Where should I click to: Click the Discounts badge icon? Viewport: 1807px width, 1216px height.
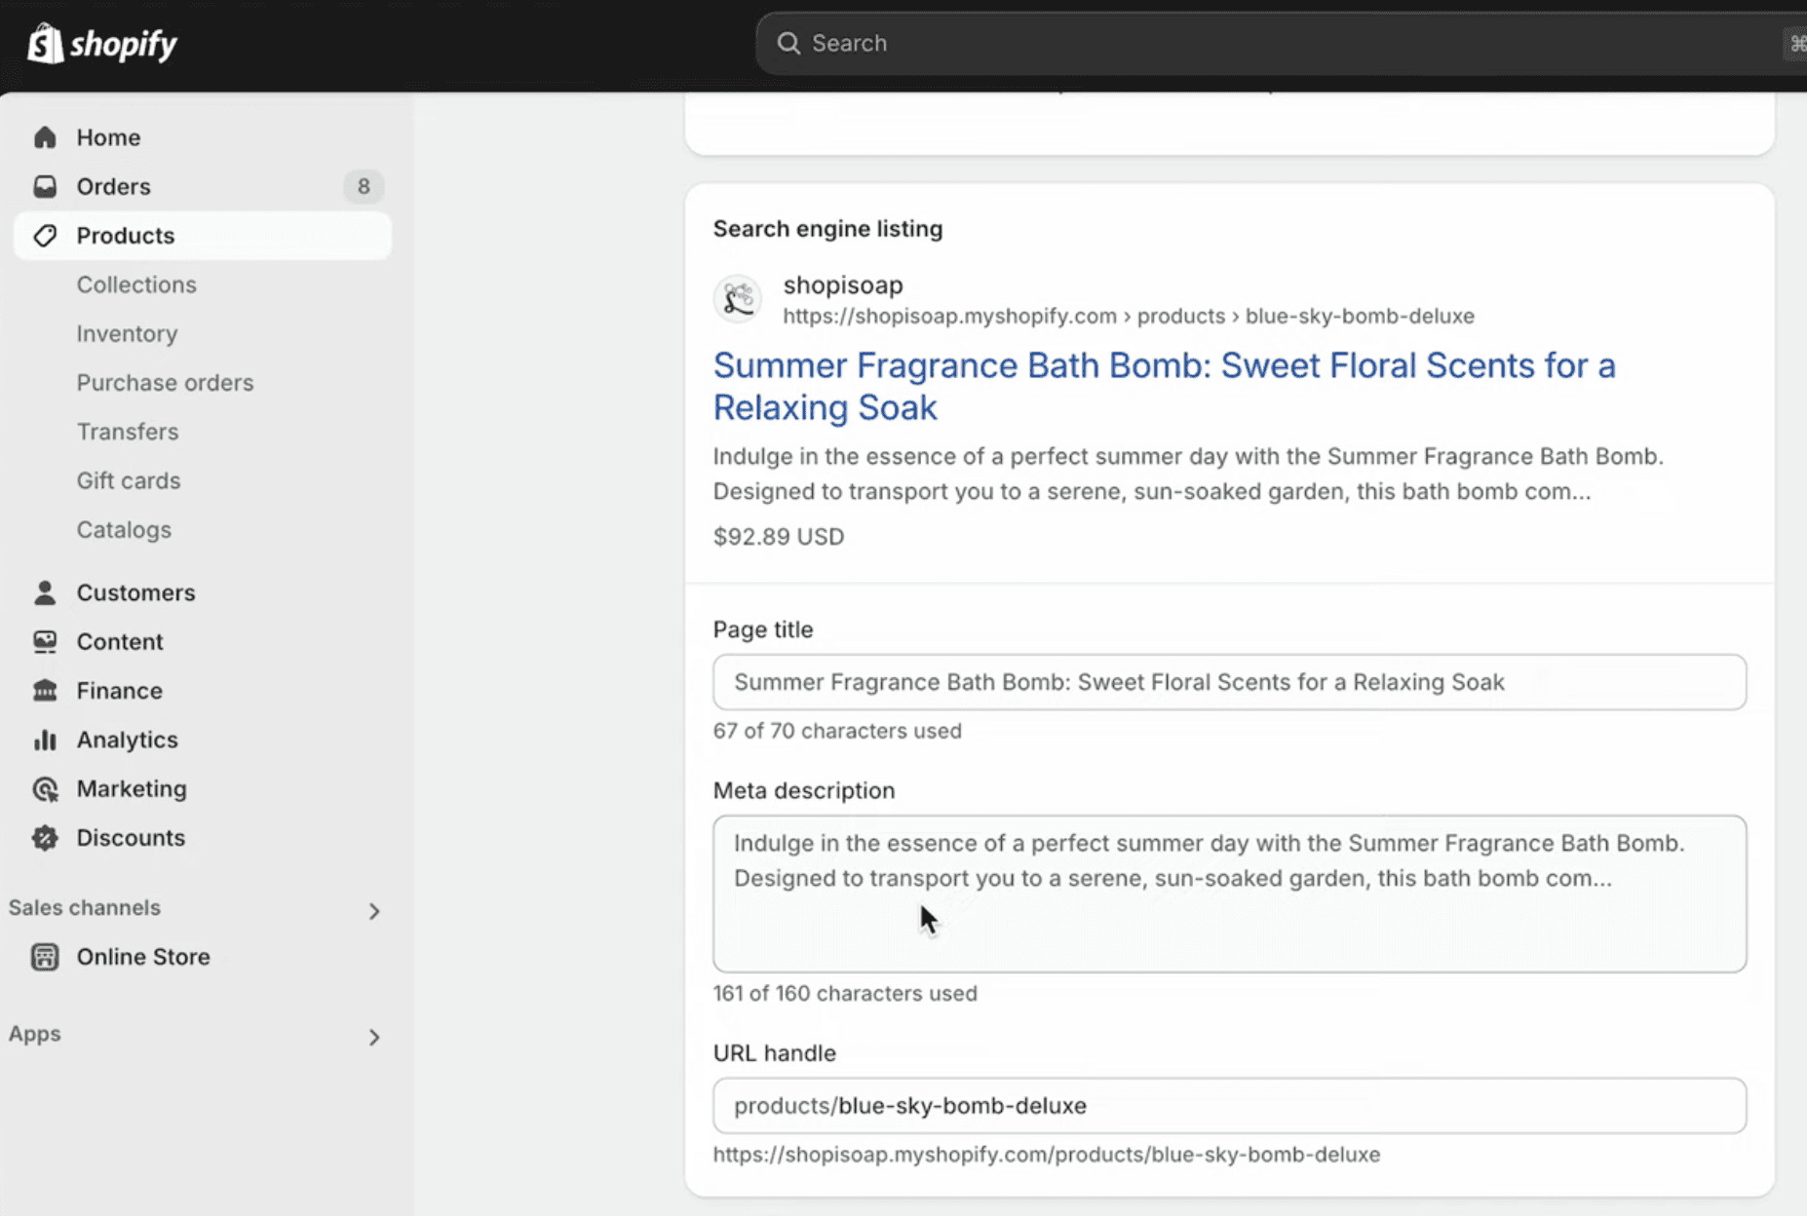coord(45,838)
